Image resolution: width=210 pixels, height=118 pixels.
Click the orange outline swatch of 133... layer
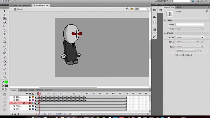33,97
